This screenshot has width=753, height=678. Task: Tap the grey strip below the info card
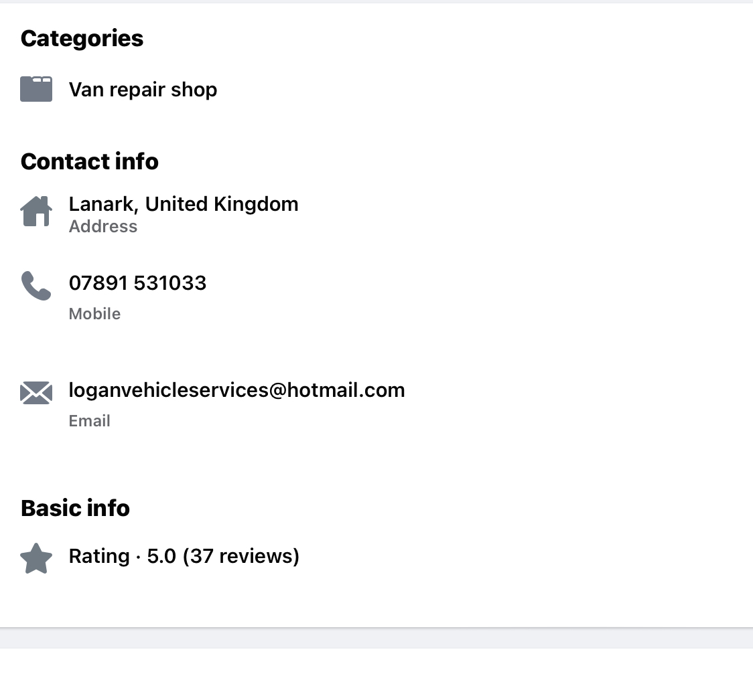coord(376,639)
